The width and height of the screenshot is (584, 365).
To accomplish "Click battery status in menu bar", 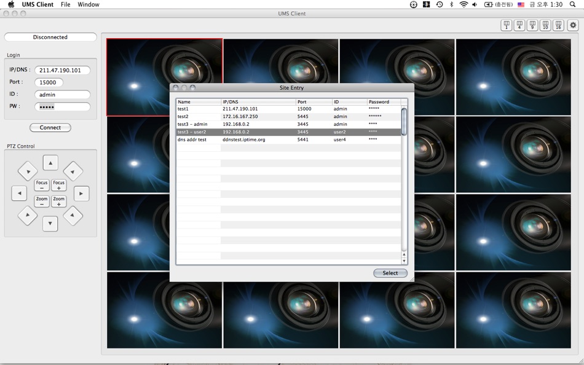I will click(499, 4).
